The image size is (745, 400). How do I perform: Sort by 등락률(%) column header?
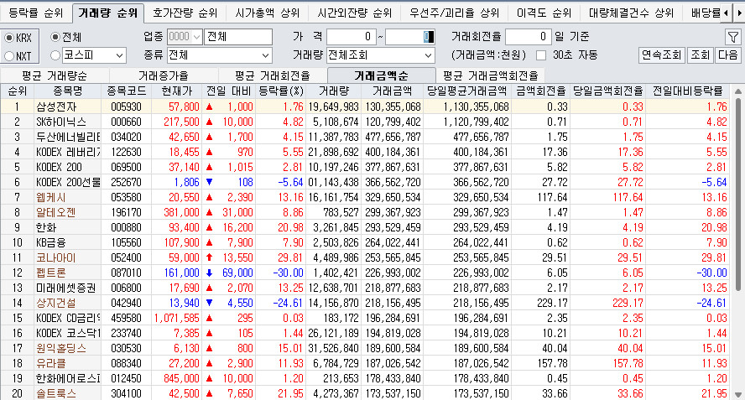coord(281,91)
